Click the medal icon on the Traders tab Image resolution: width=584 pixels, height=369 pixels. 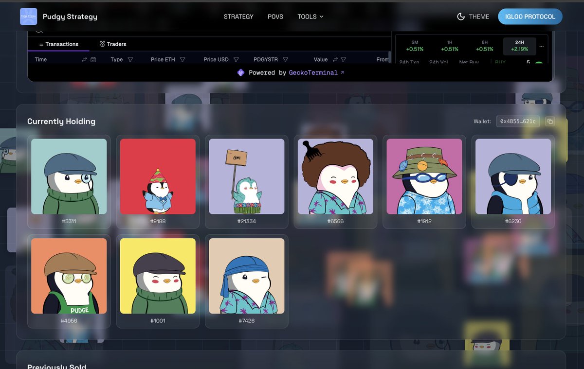pyautogui.click(x=102, y=44)
